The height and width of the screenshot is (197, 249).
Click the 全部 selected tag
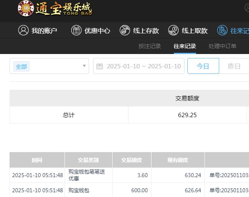21,66
